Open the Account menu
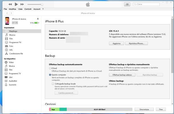174x114 pixels. click(x=37, y=9)
